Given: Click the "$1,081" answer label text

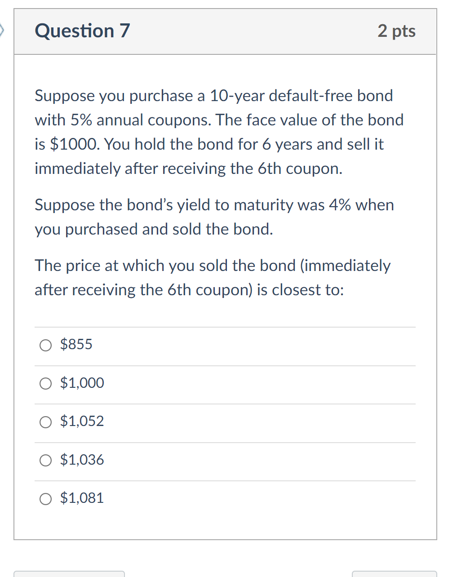Looking at the screenshot, I should [82, 498].
